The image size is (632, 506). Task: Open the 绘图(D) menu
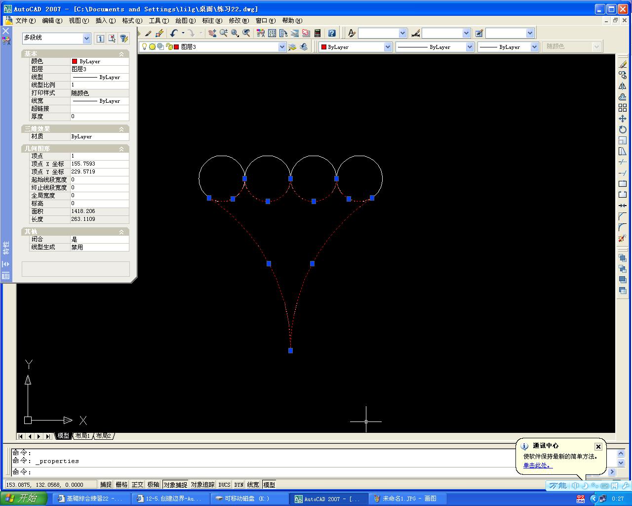pos(186,20)
